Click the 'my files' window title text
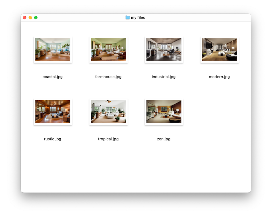Image resolution: width=274 pixels, height=213 pixels. pyautogui.click(x=138, y=17)
